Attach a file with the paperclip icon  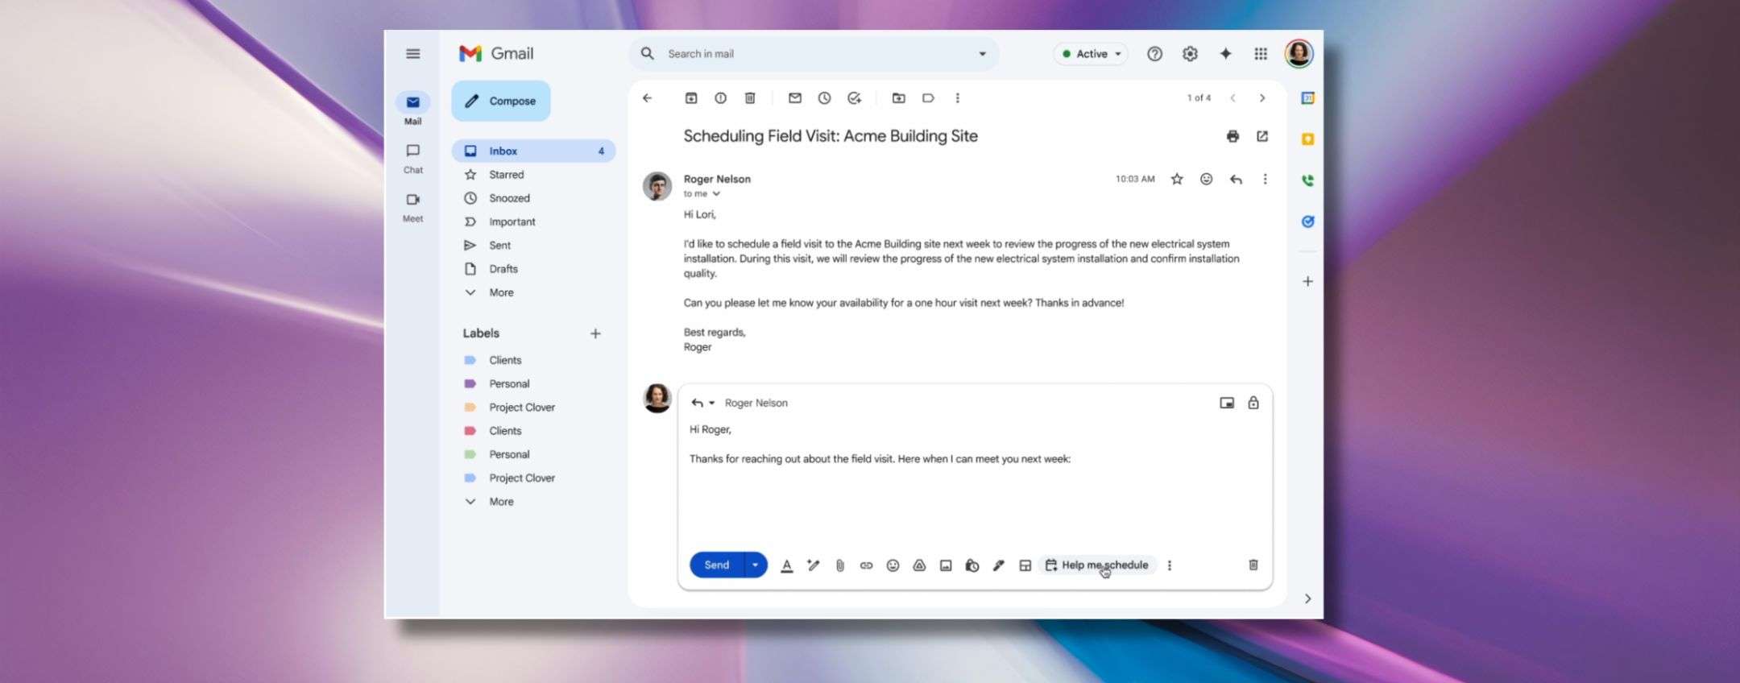839,565
